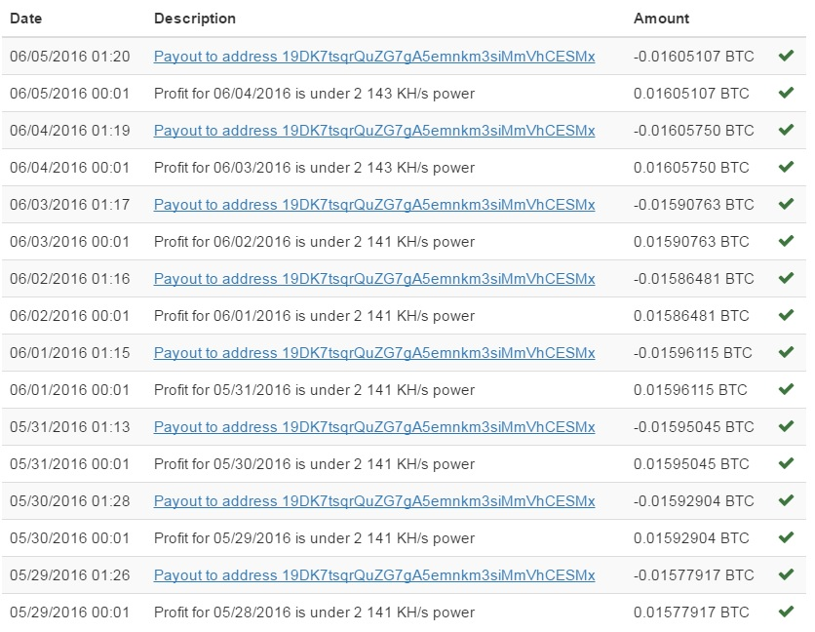
Task: Open payout link dated 06/04/2016 01:19
Action: point(374,130)
